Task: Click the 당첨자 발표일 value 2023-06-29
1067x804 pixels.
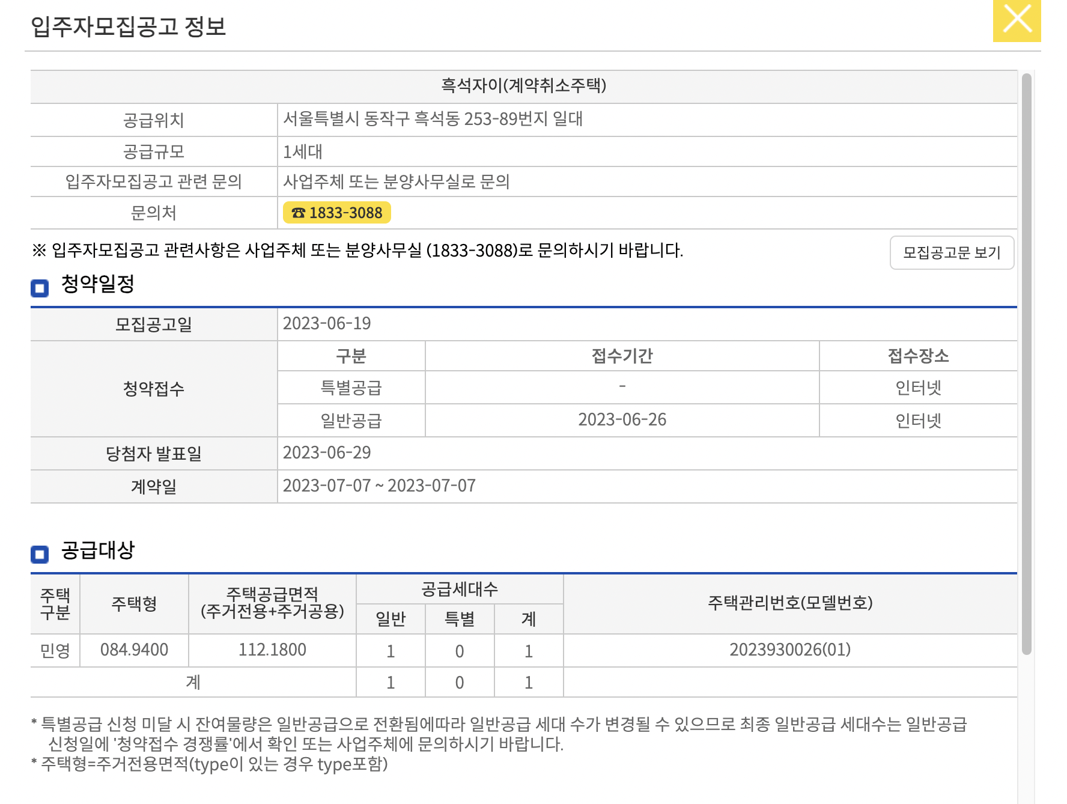Action: coord(327,453)
